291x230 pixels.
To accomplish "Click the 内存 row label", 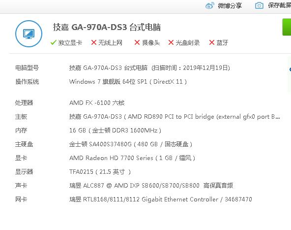I will pos(21,130).
